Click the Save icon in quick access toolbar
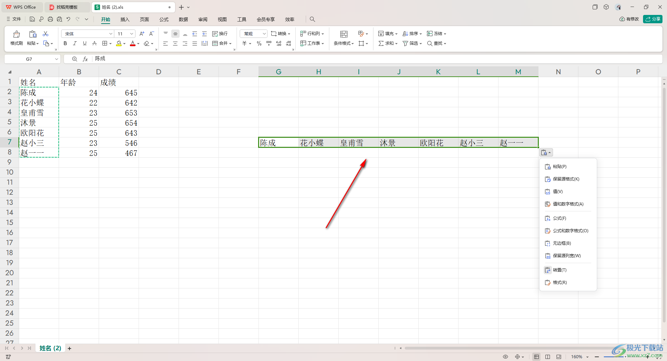The width and height of the screenshot is (667, 361). pyautogui.click(x=32, y=19)
